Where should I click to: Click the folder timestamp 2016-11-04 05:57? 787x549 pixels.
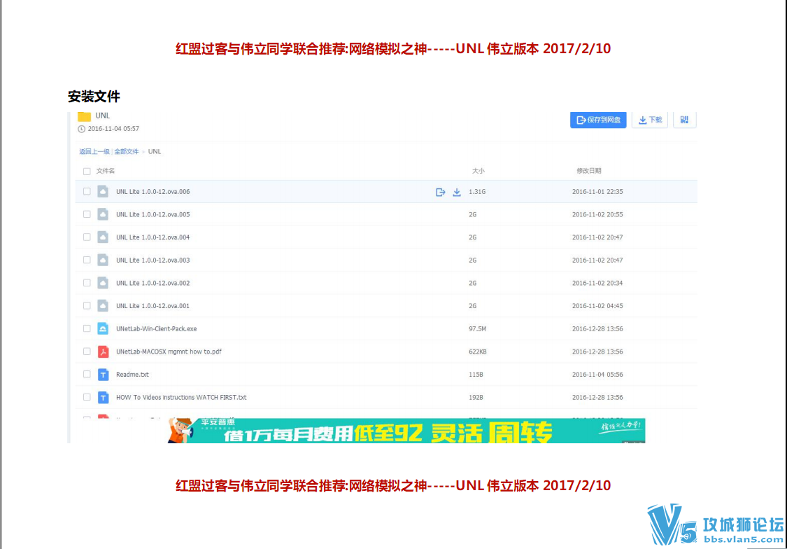[113, 129]
